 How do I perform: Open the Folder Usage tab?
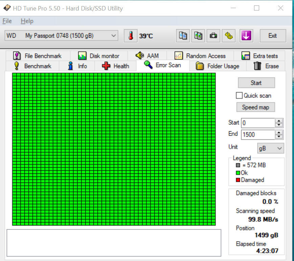pyautogui.click(x=218, y=66)
